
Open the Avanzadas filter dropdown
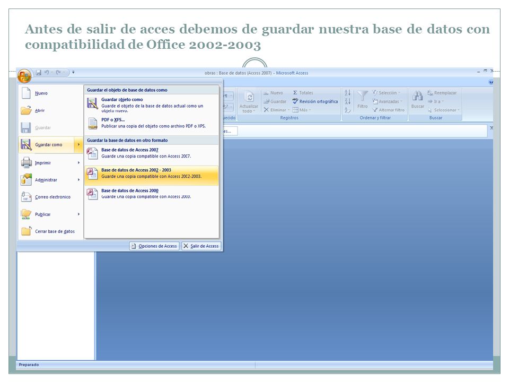click(x=387, y=101)
